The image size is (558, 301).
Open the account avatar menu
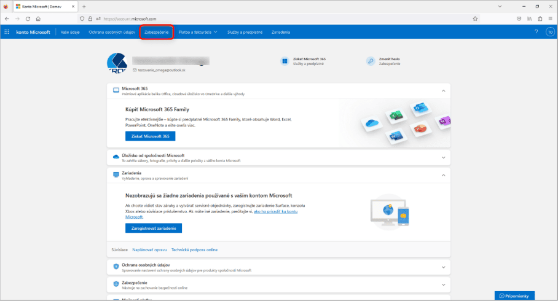(x=550, y=31)
